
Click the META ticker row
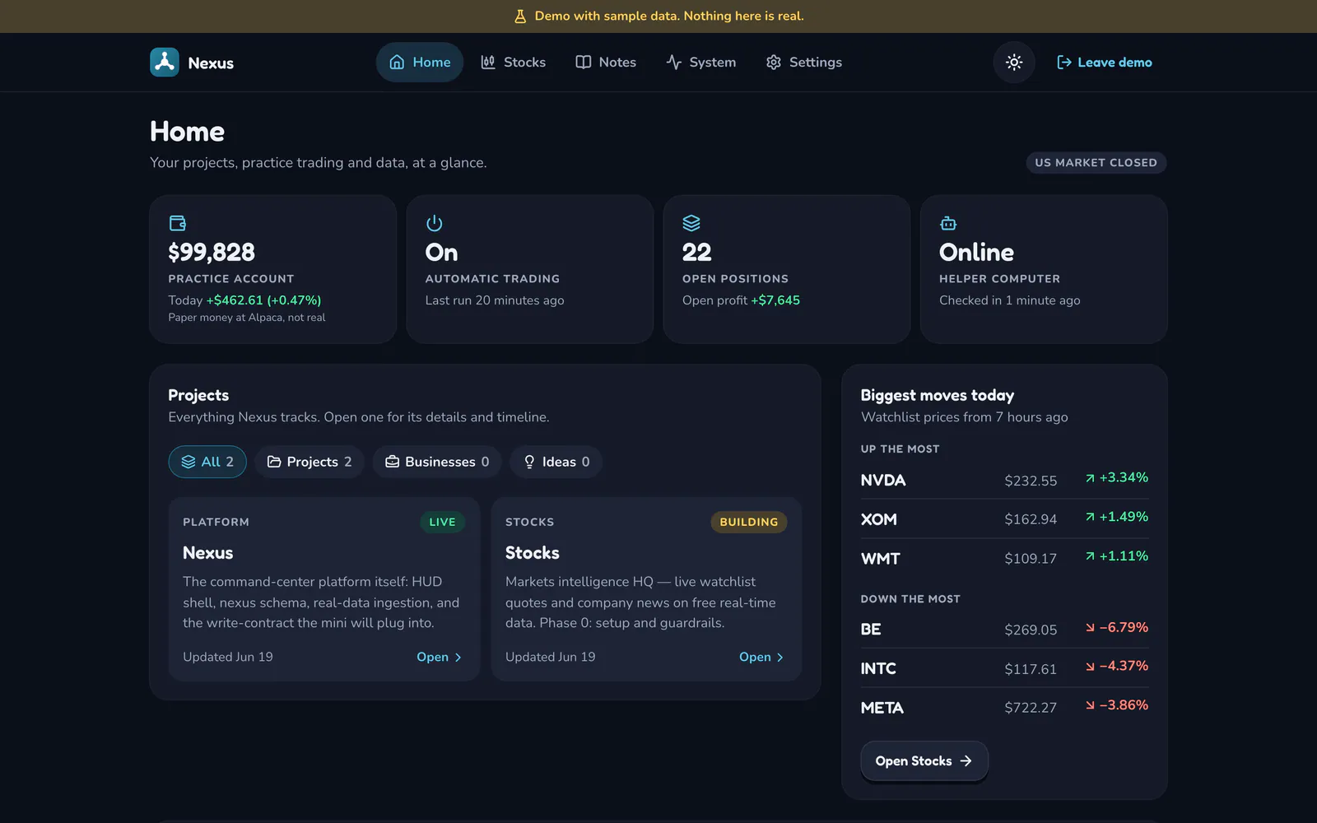point(1004,707)
